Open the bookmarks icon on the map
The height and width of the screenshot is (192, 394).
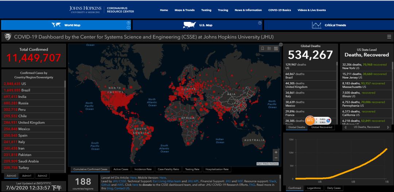coord(263,49)
